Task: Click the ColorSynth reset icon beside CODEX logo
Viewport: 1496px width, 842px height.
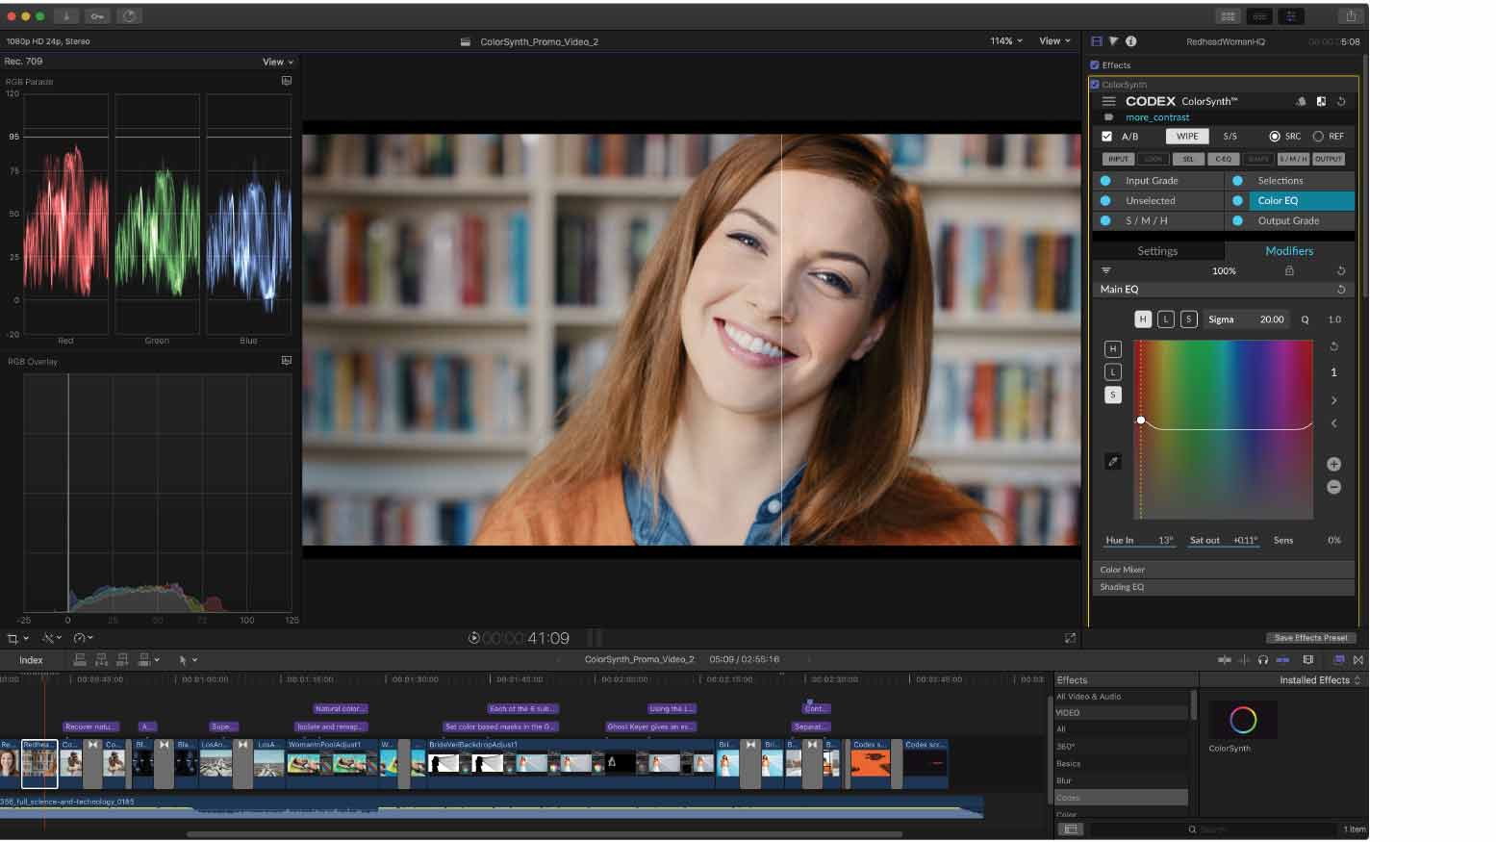Action: (1341, 101)
